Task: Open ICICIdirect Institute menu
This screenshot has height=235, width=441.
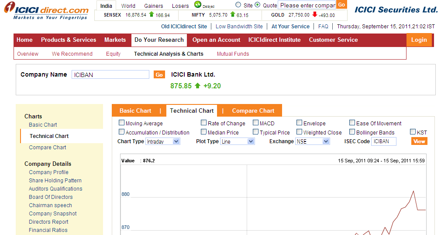Action: tap(275, 40)
